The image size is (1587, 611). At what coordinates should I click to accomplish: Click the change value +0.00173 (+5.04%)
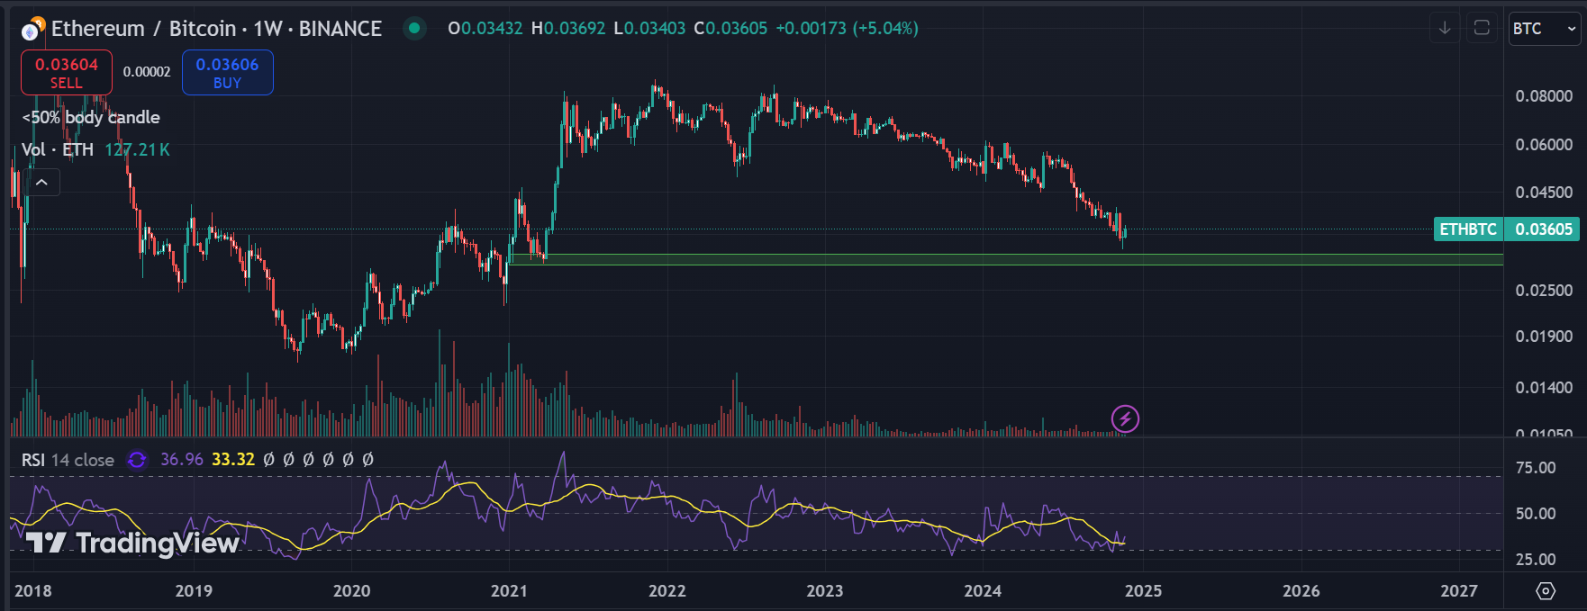coord(848,29)
